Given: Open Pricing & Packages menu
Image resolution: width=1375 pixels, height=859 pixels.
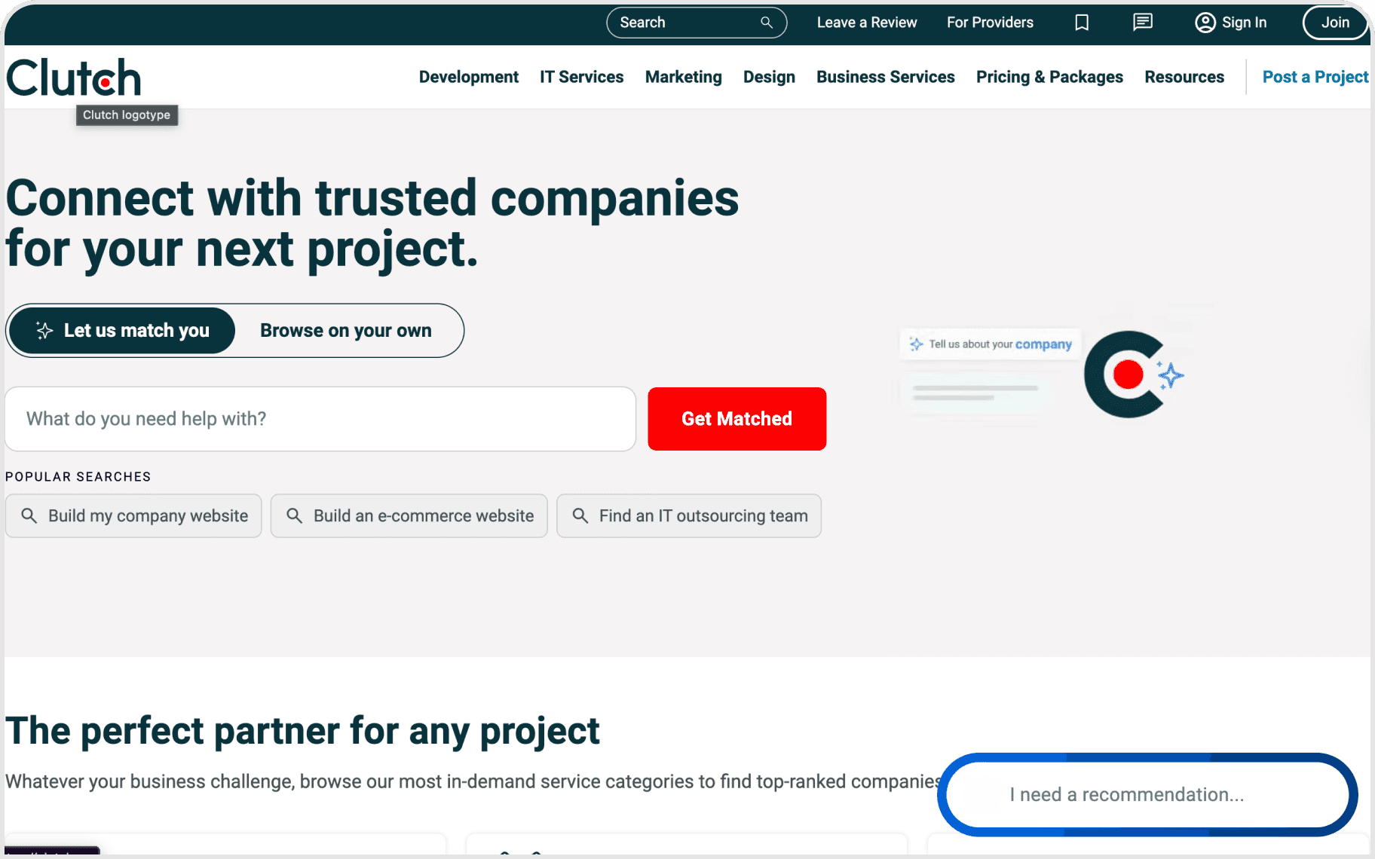Looking at the screenshot, I should click(x=1049, y=77).
